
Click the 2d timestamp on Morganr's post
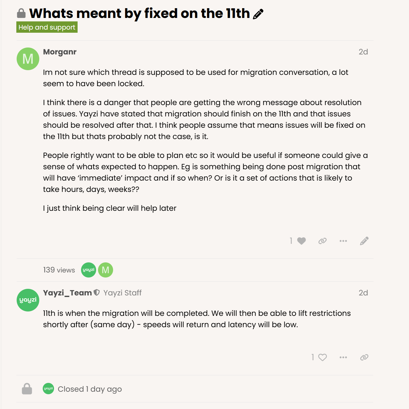click(363, 52)
